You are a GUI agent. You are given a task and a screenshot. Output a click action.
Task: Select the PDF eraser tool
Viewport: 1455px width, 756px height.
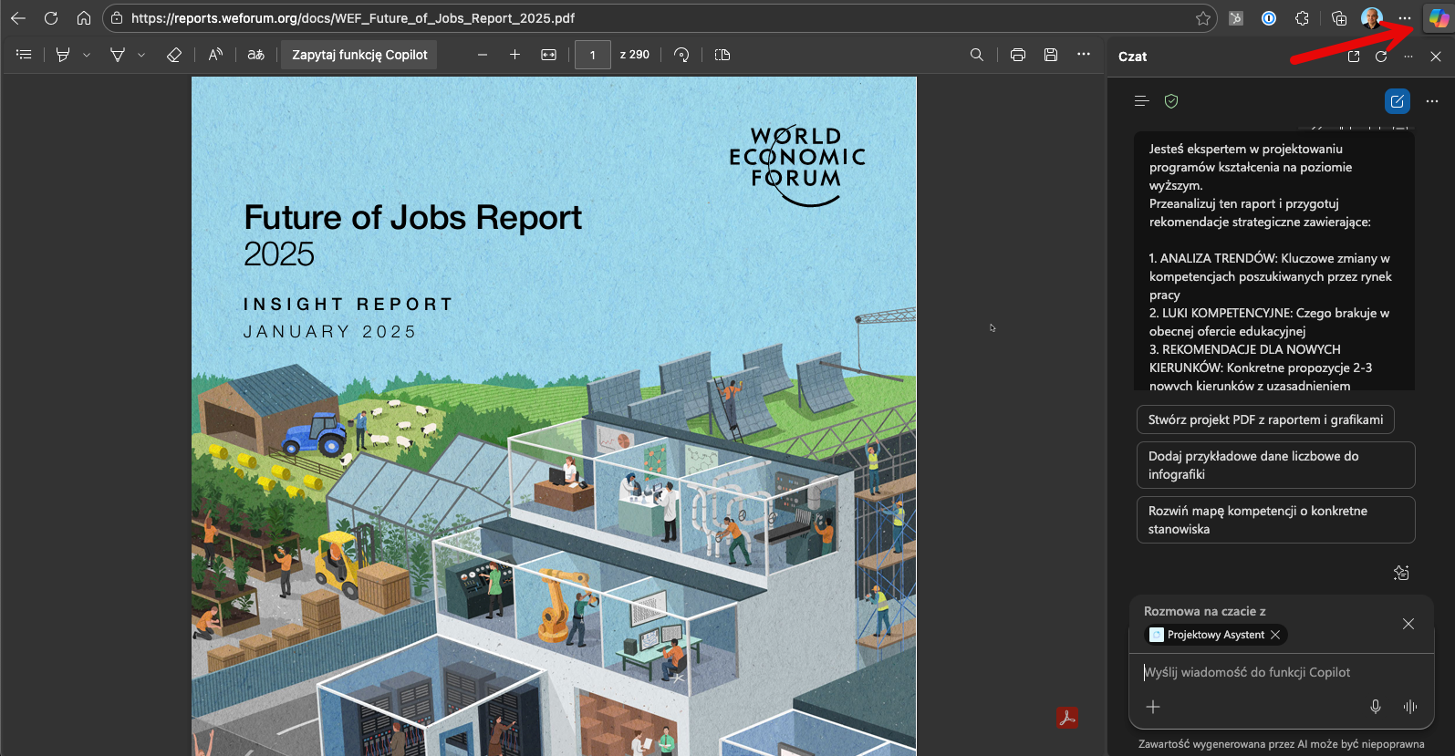[174, 55]
